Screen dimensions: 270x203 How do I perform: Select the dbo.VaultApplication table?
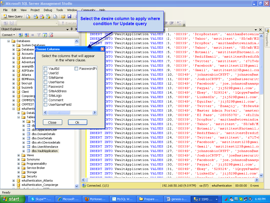(x=45, y=151)
